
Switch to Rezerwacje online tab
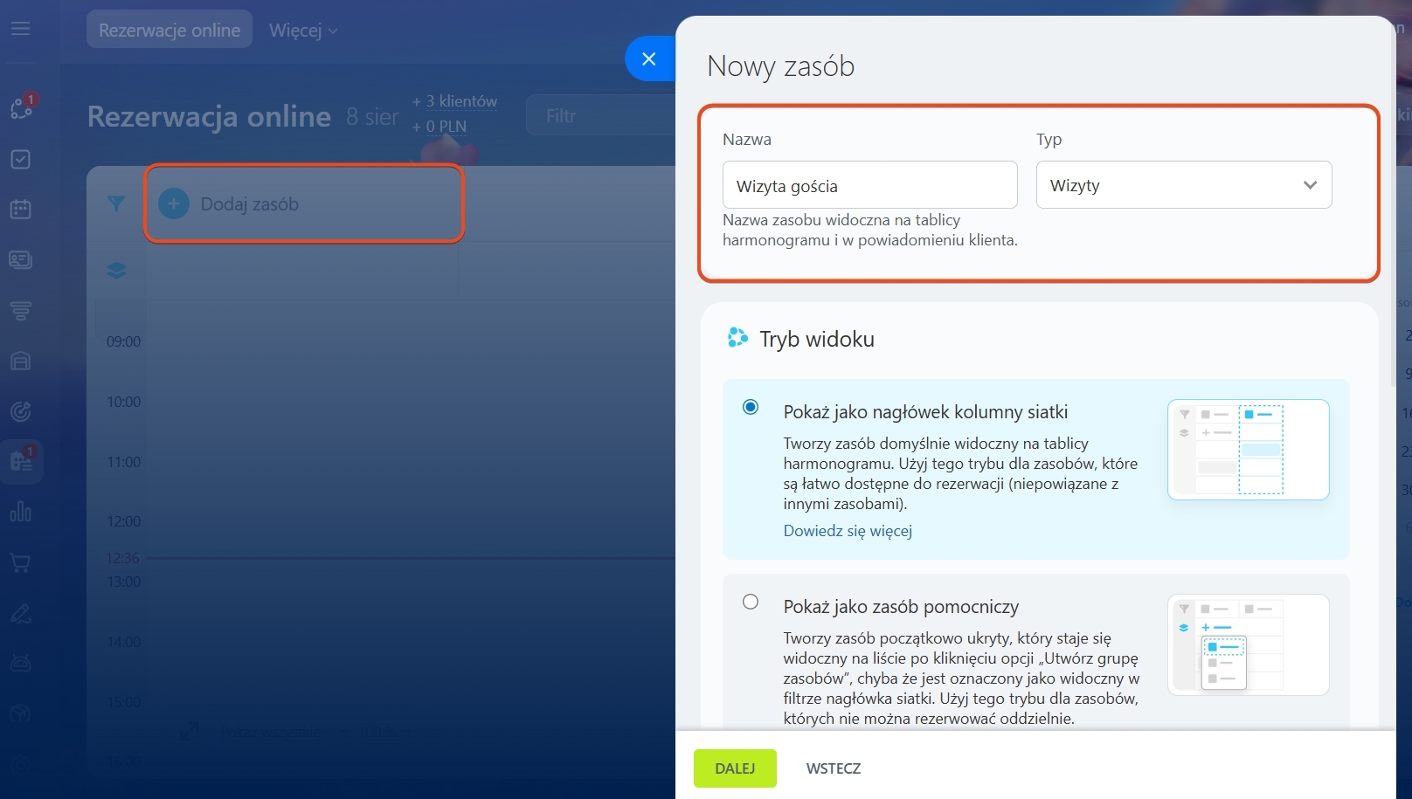coord(170,30)
